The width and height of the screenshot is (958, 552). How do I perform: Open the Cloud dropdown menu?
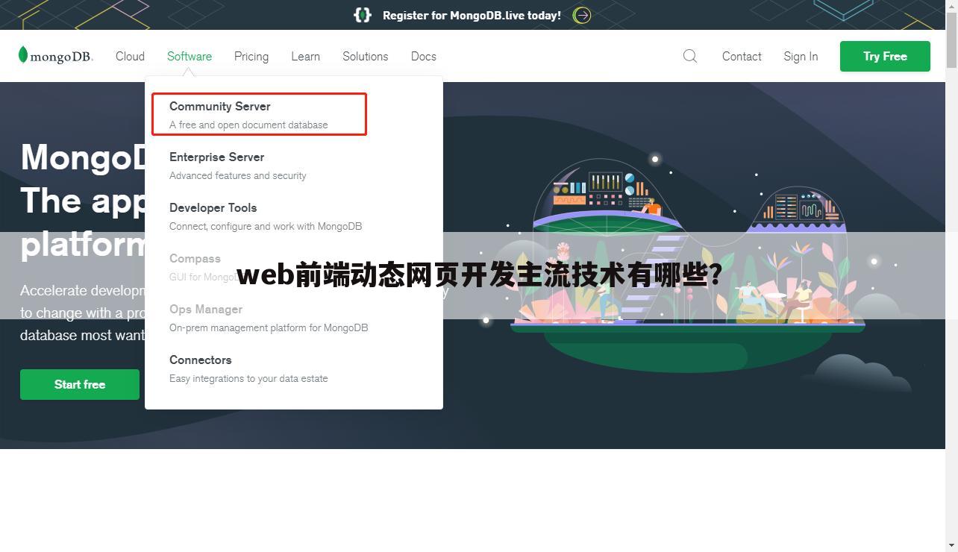click(x=130, y=56)
